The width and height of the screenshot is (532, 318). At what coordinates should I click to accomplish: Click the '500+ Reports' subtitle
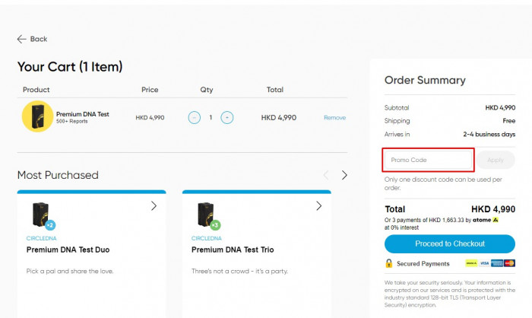pos(72,121)
